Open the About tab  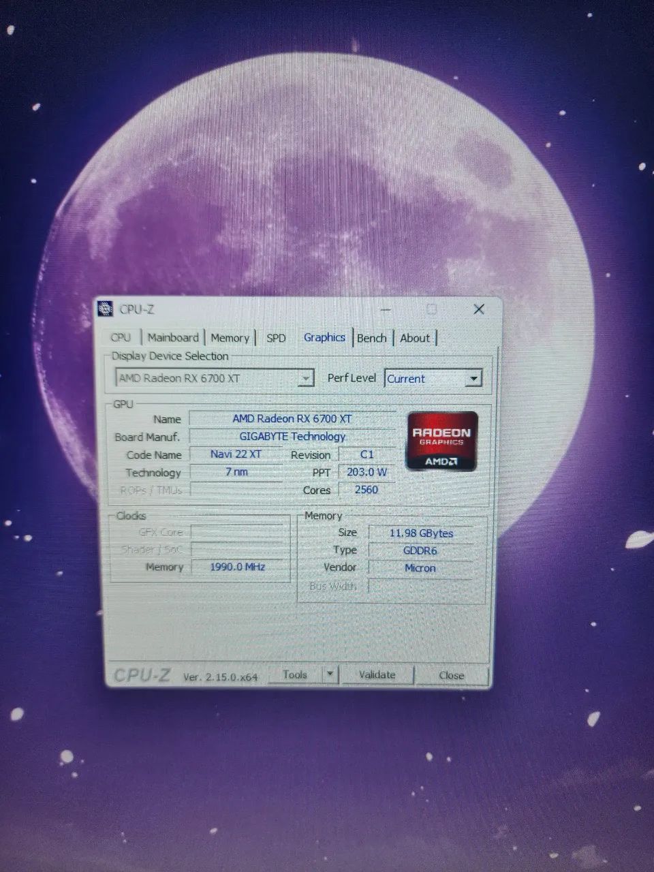point(415,338)
